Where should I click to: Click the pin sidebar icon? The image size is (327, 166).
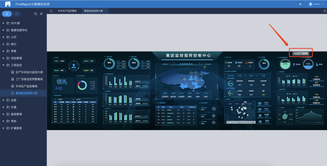41,14
